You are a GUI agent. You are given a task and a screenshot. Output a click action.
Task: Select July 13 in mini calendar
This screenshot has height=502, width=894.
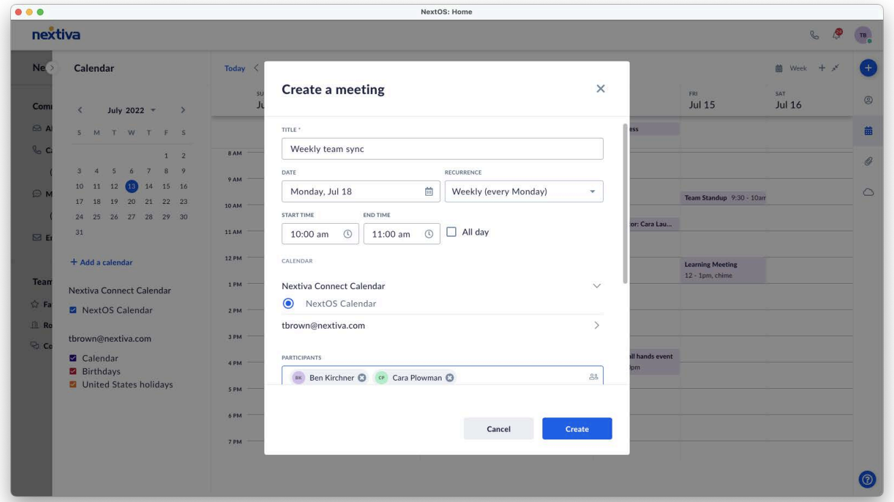132,186
